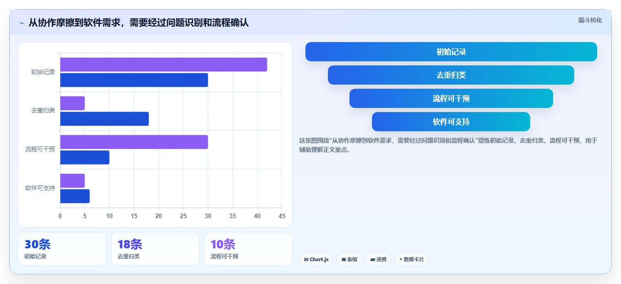Click the blue 流程可干预 bar in chart

(85, 157)
